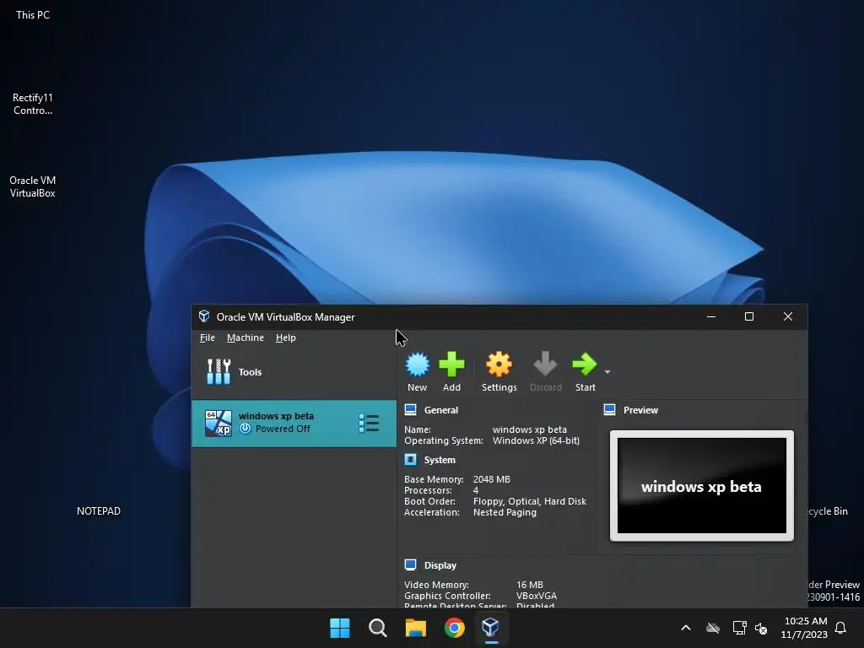864x648 pixels.
Task: Close the VirtualBox Manager window
Action: click(x=788, y=317)
